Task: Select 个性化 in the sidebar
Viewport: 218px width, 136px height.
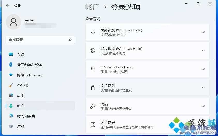Action: pyautogui.click(x=40, y=85)
